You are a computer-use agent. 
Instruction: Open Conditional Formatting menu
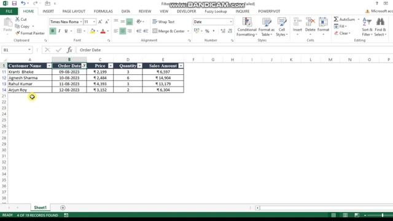pos(247,27)
